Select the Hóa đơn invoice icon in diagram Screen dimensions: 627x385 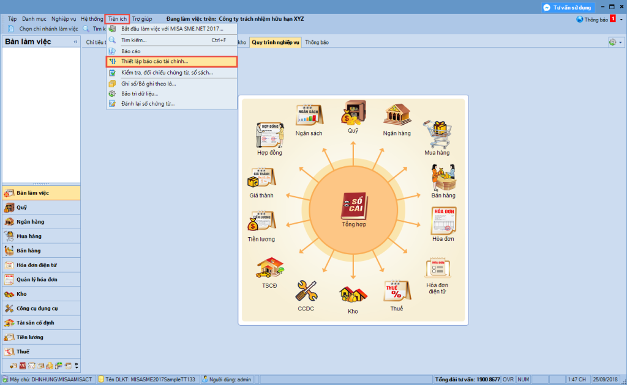pyautogui.click(x=444, y=221)
